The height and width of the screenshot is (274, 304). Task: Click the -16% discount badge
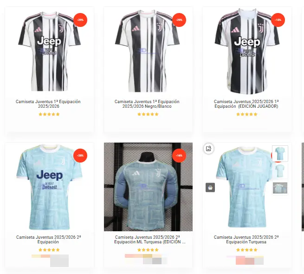coord(179,156)
